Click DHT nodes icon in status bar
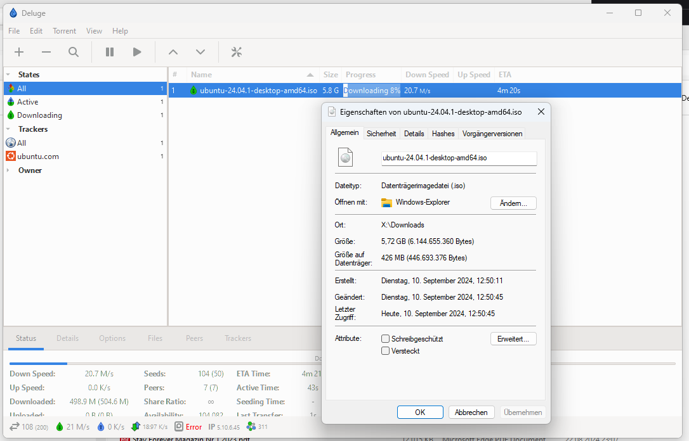This screenshot has width=689, height=441. [251, 426]
